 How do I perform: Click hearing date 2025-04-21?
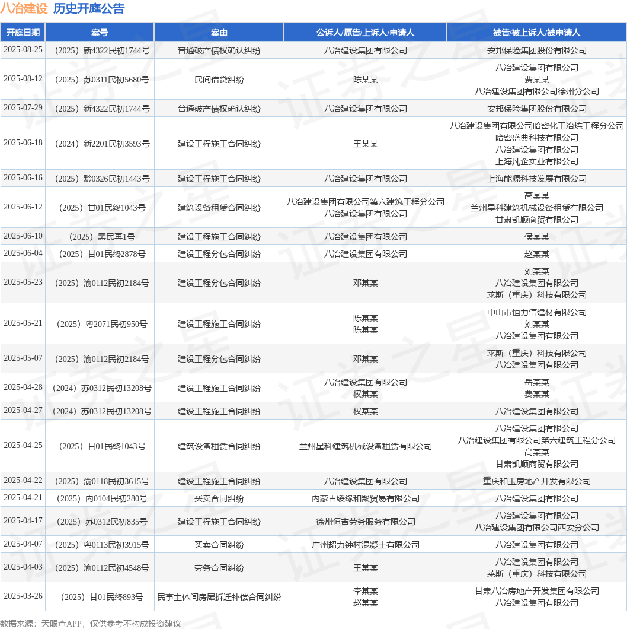pyautogui.click(x=23, y=498)
